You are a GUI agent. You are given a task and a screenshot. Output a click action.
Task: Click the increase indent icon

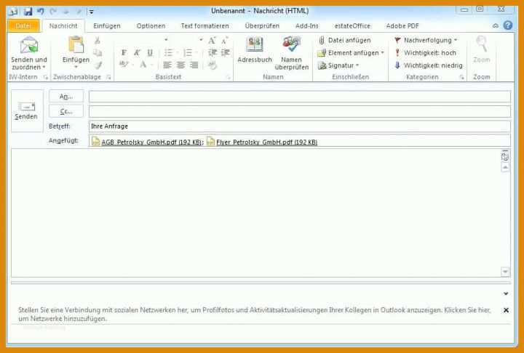point(226,53)
